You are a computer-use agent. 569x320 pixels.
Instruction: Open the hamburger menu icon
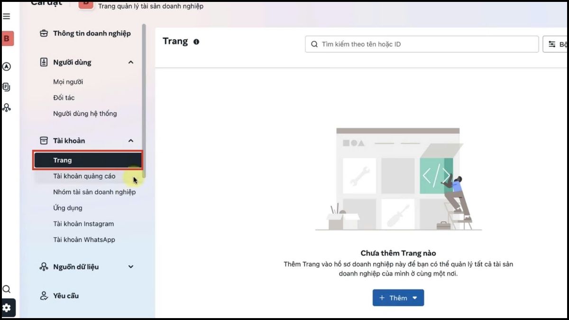pyautogui.click(x=6, y=17)
